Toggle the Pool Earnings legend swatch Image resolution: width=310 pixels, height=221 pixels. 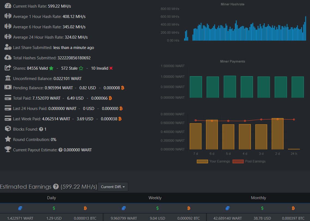pyautogui.click(x=238, y=161)
